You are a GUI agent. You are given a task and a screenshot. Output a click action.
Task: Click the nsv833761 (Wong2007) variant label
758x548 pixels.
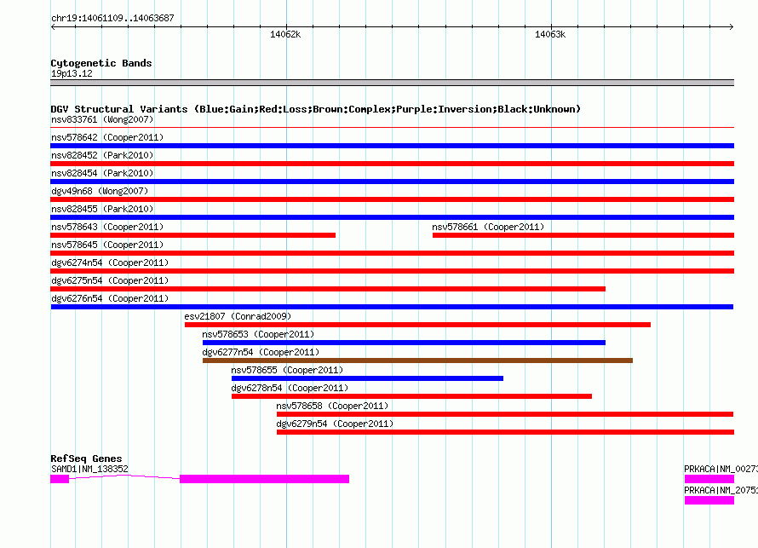pos(102,119)
